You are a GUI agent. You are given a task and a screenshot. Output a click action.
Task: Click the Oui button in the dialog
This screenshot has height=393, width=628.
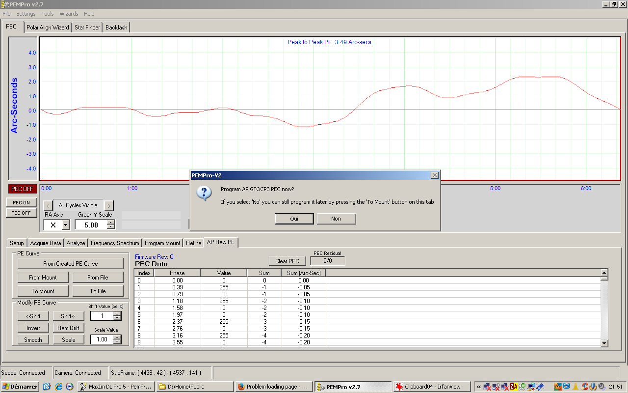(294, 219)
